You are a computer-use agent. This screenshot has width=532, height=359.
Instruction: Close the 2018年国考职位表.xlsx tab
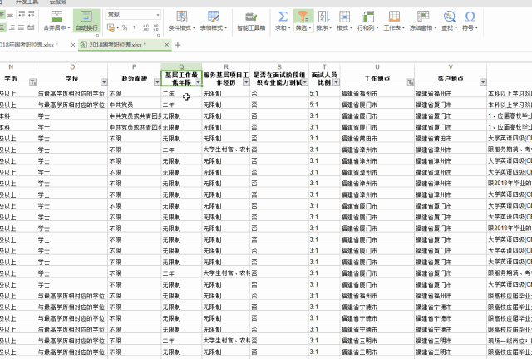click(x=73, y=45)
